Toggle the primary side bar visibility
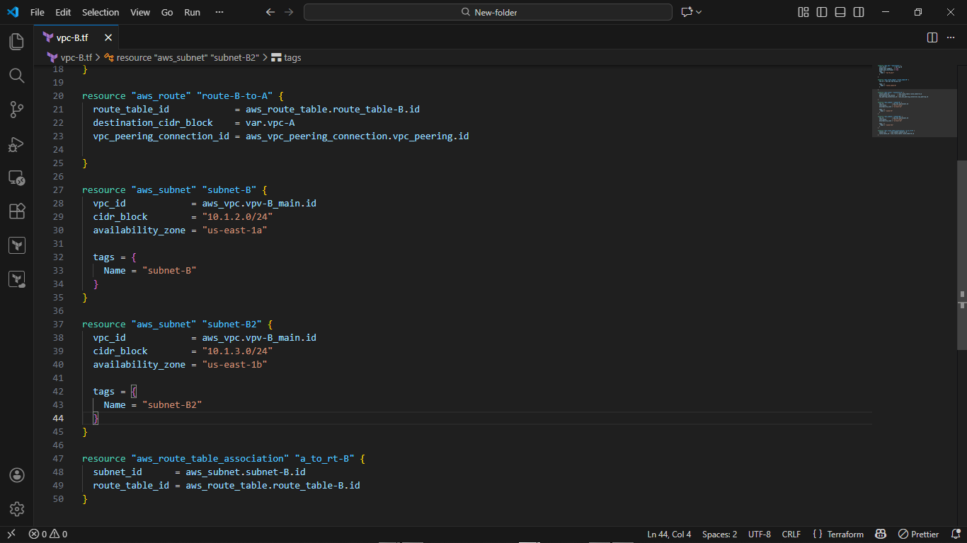 tap(821, 12)
